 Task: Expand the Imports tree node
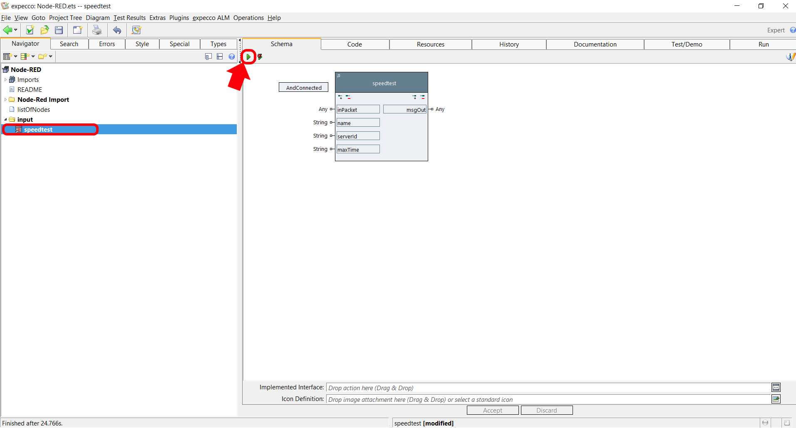pos(5,80)
